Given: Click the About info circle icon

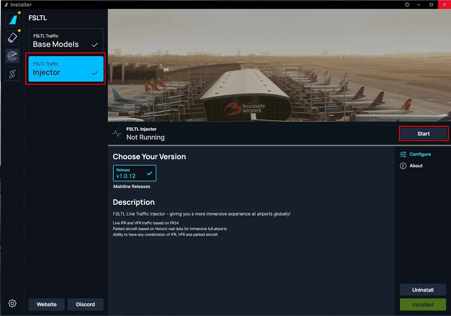Looking at the screenshot, I should [x=403, y=166].
